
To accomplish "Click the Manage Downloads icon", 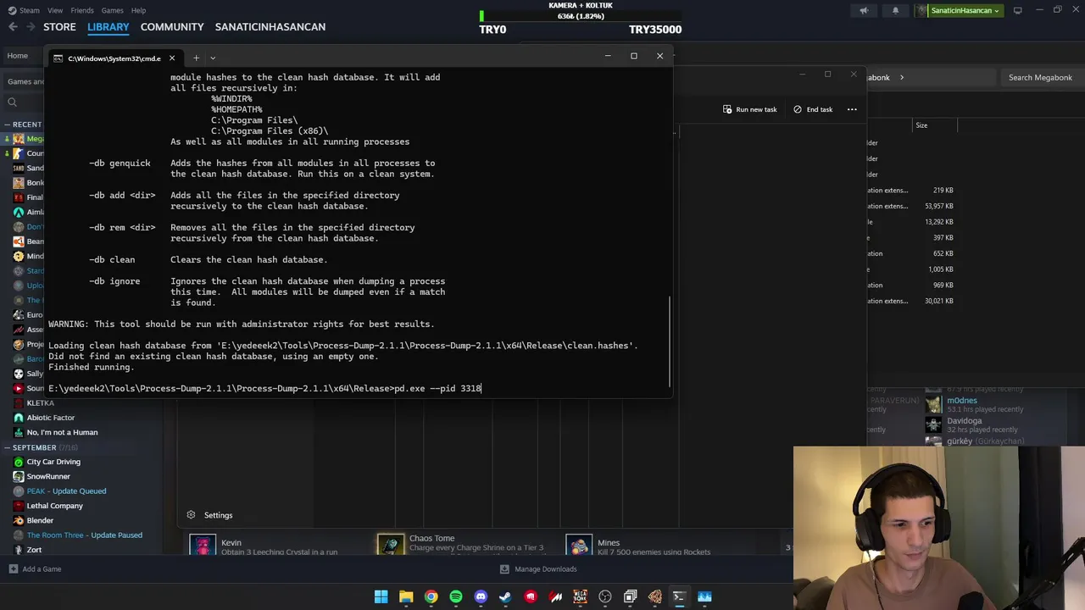I will 504,569.
